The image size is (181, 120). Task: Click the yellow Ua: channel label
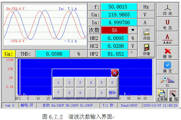(x=9, y=54)
